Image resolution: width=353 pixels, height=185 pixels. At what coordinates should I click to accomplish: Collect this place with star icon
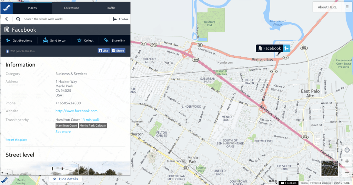[79, 41]
